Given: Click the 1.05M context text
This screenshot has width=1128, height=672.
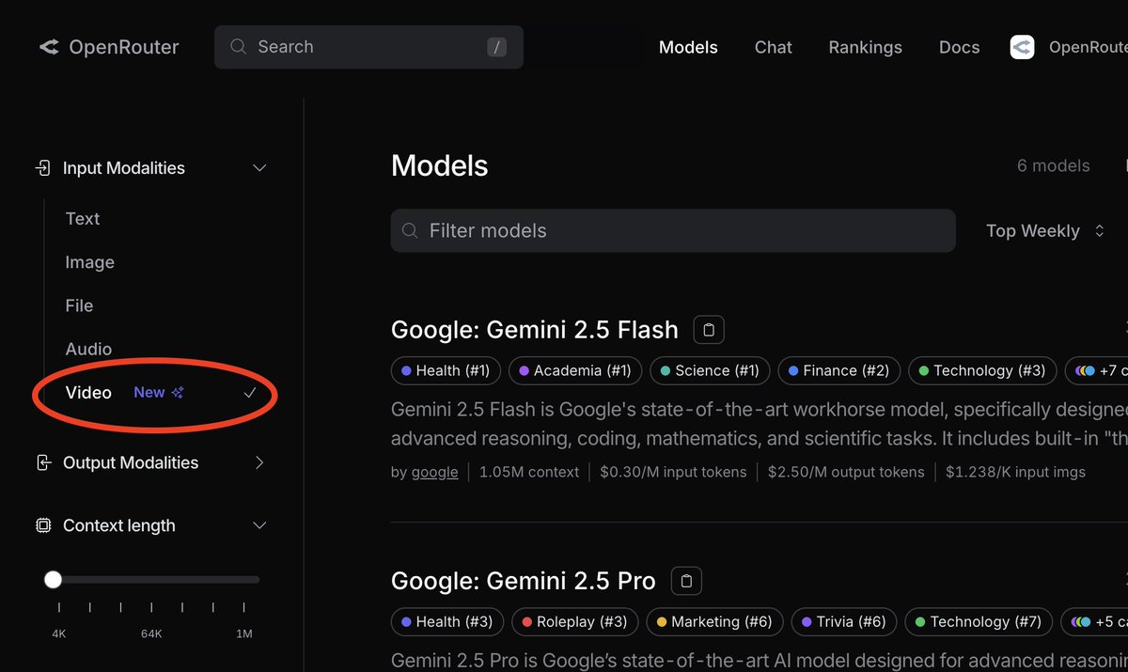Looking at the screenshot, I should point(529,472).
